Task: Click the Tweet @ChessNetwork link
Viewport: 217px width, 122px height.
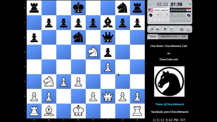Action: point(170,104)
